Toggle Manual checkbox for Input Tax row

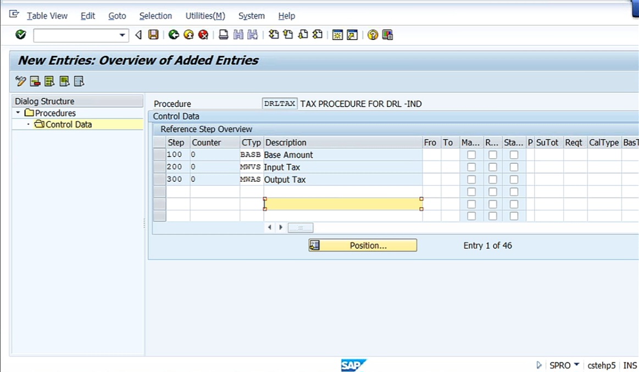(471, 167)
